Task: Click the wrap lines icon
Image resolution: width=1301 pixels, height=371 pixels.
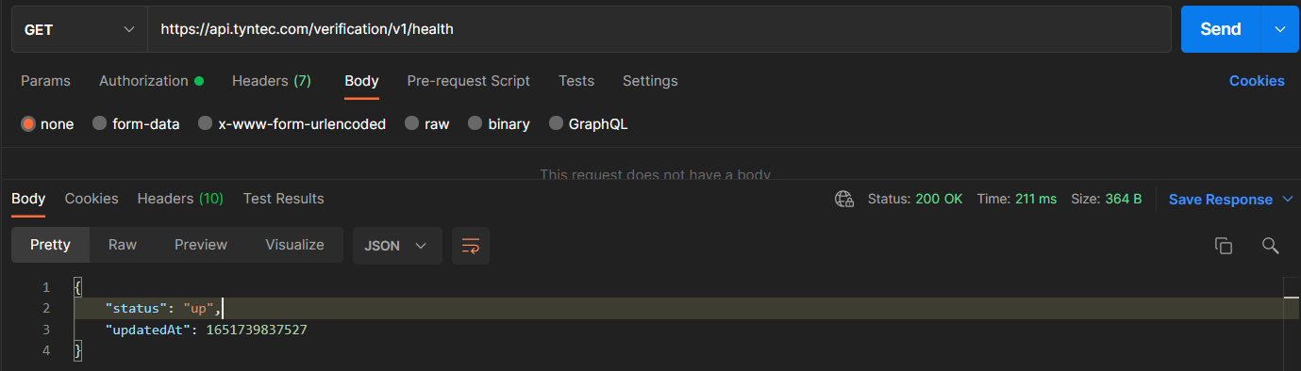Action: coord(470,246)
